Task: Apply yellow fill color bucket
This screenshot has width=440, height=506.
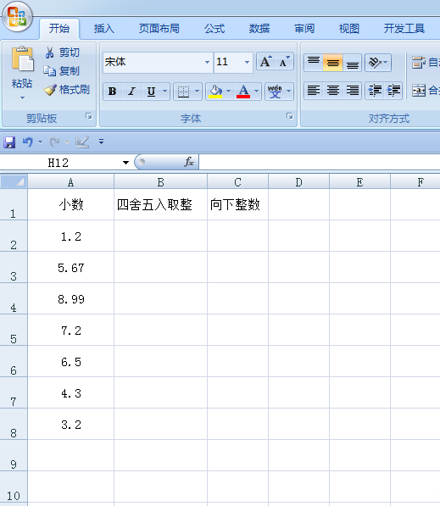Action: coord(215,92)
